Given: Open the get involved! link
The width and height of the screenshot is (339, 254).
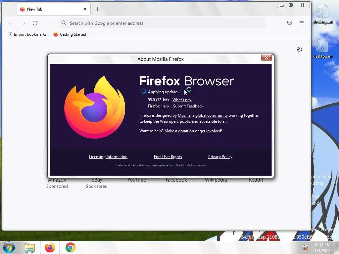Looking at the screenshot, I should pyautogui.click(x=211, y=131).
